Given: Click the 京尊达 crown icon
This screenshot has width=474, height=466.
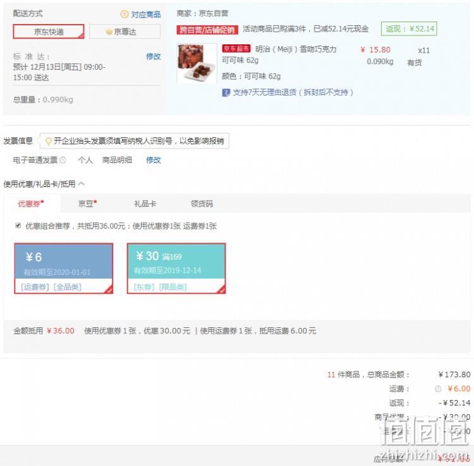Looking at the screenshot, I should click(x=109, y=32).
